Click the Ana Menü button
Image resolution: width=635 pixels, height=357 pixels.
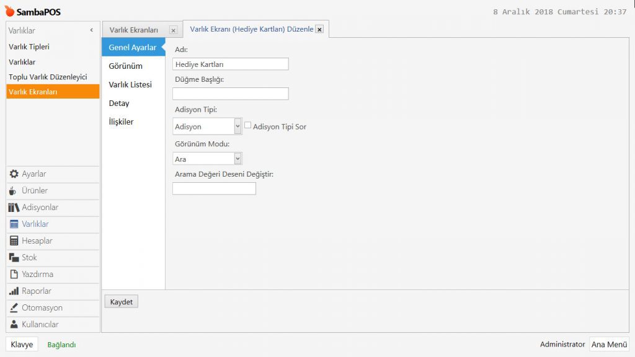click(609, 345)
